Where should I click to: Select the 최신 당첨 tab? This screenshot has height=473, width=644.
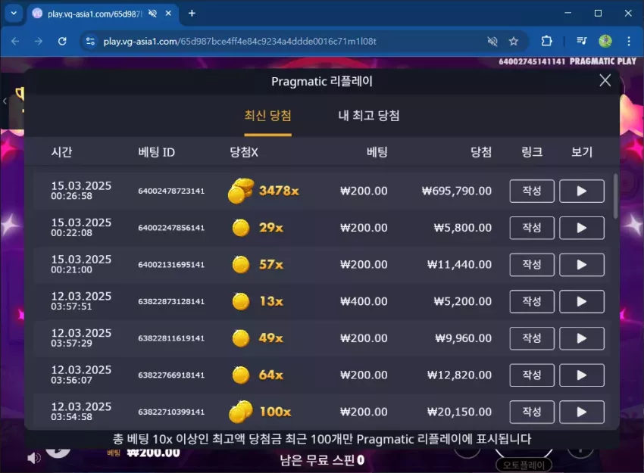click(267, 116)
